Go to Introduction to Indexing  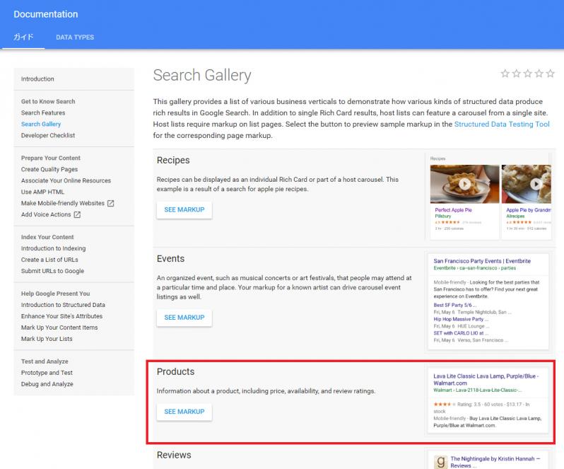53,248
